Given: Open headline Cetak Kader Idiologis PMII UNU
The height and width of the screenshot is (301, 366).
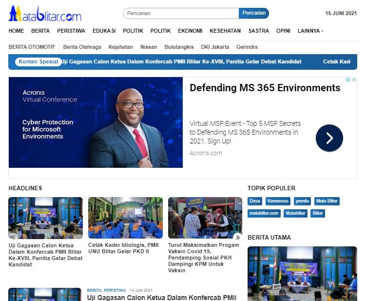Looking at the screenshot, I should [x=123, y=248].
